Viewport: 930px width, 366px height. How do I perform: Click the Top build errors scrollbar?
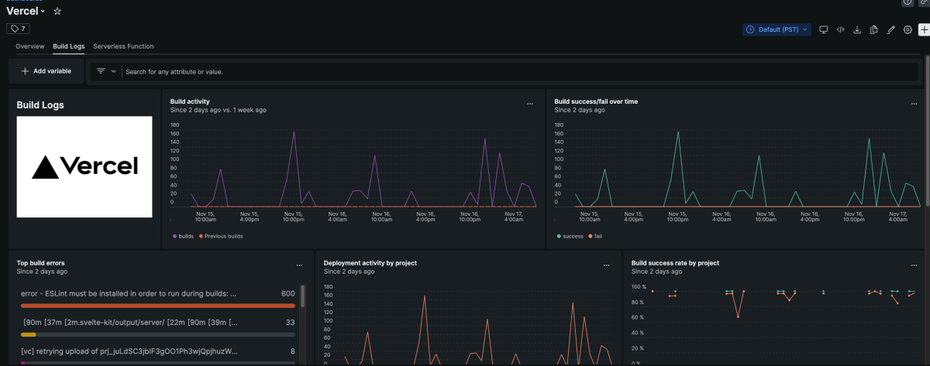(x=302, y=295)
